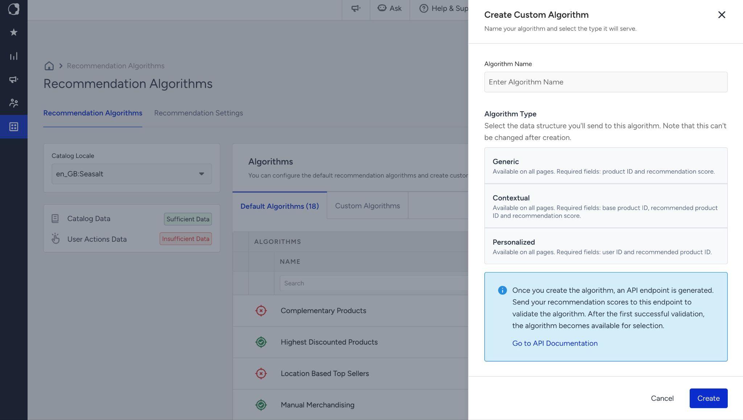Click the Create button

708,398
